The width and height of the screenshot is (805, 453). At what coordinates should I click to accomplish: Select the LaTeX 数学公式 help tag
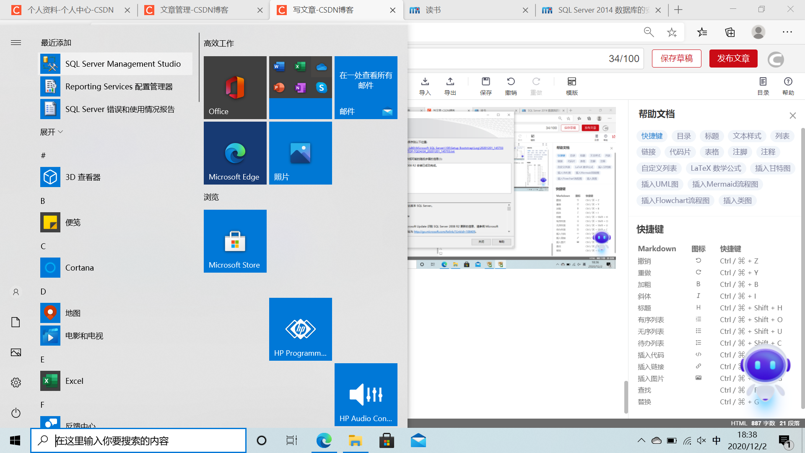click(x=716, y=168)
